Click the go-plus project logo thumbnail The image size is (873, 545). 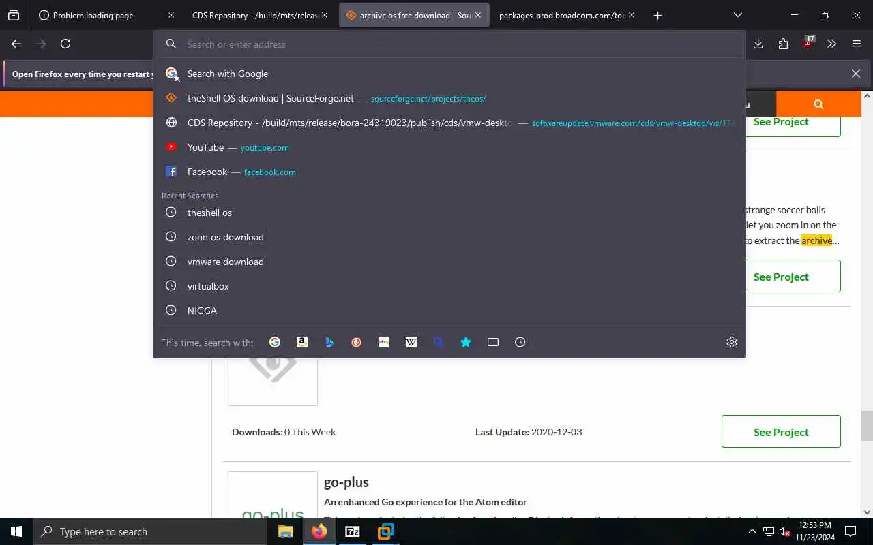273,495
